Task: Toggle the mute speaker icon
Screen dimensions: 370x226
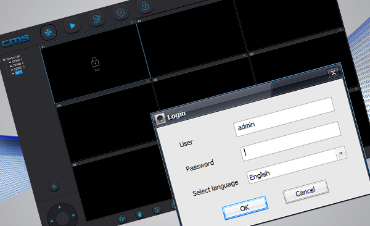Action: [122, 219]
